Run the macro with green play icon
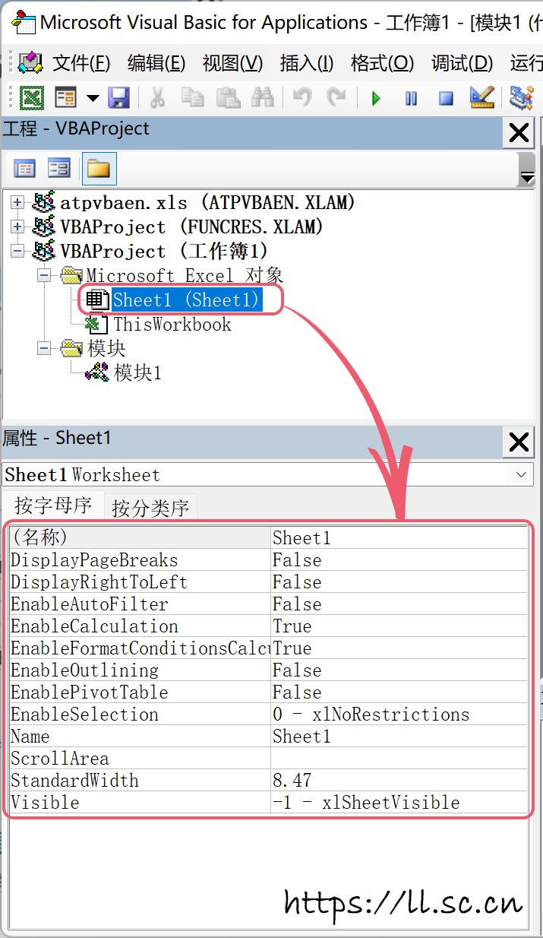This screenshot has width=543, height=938. [x=376, y=98]
